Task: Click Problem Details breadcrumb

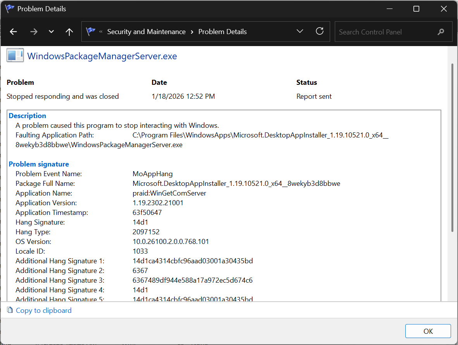Action: point(222,31)
